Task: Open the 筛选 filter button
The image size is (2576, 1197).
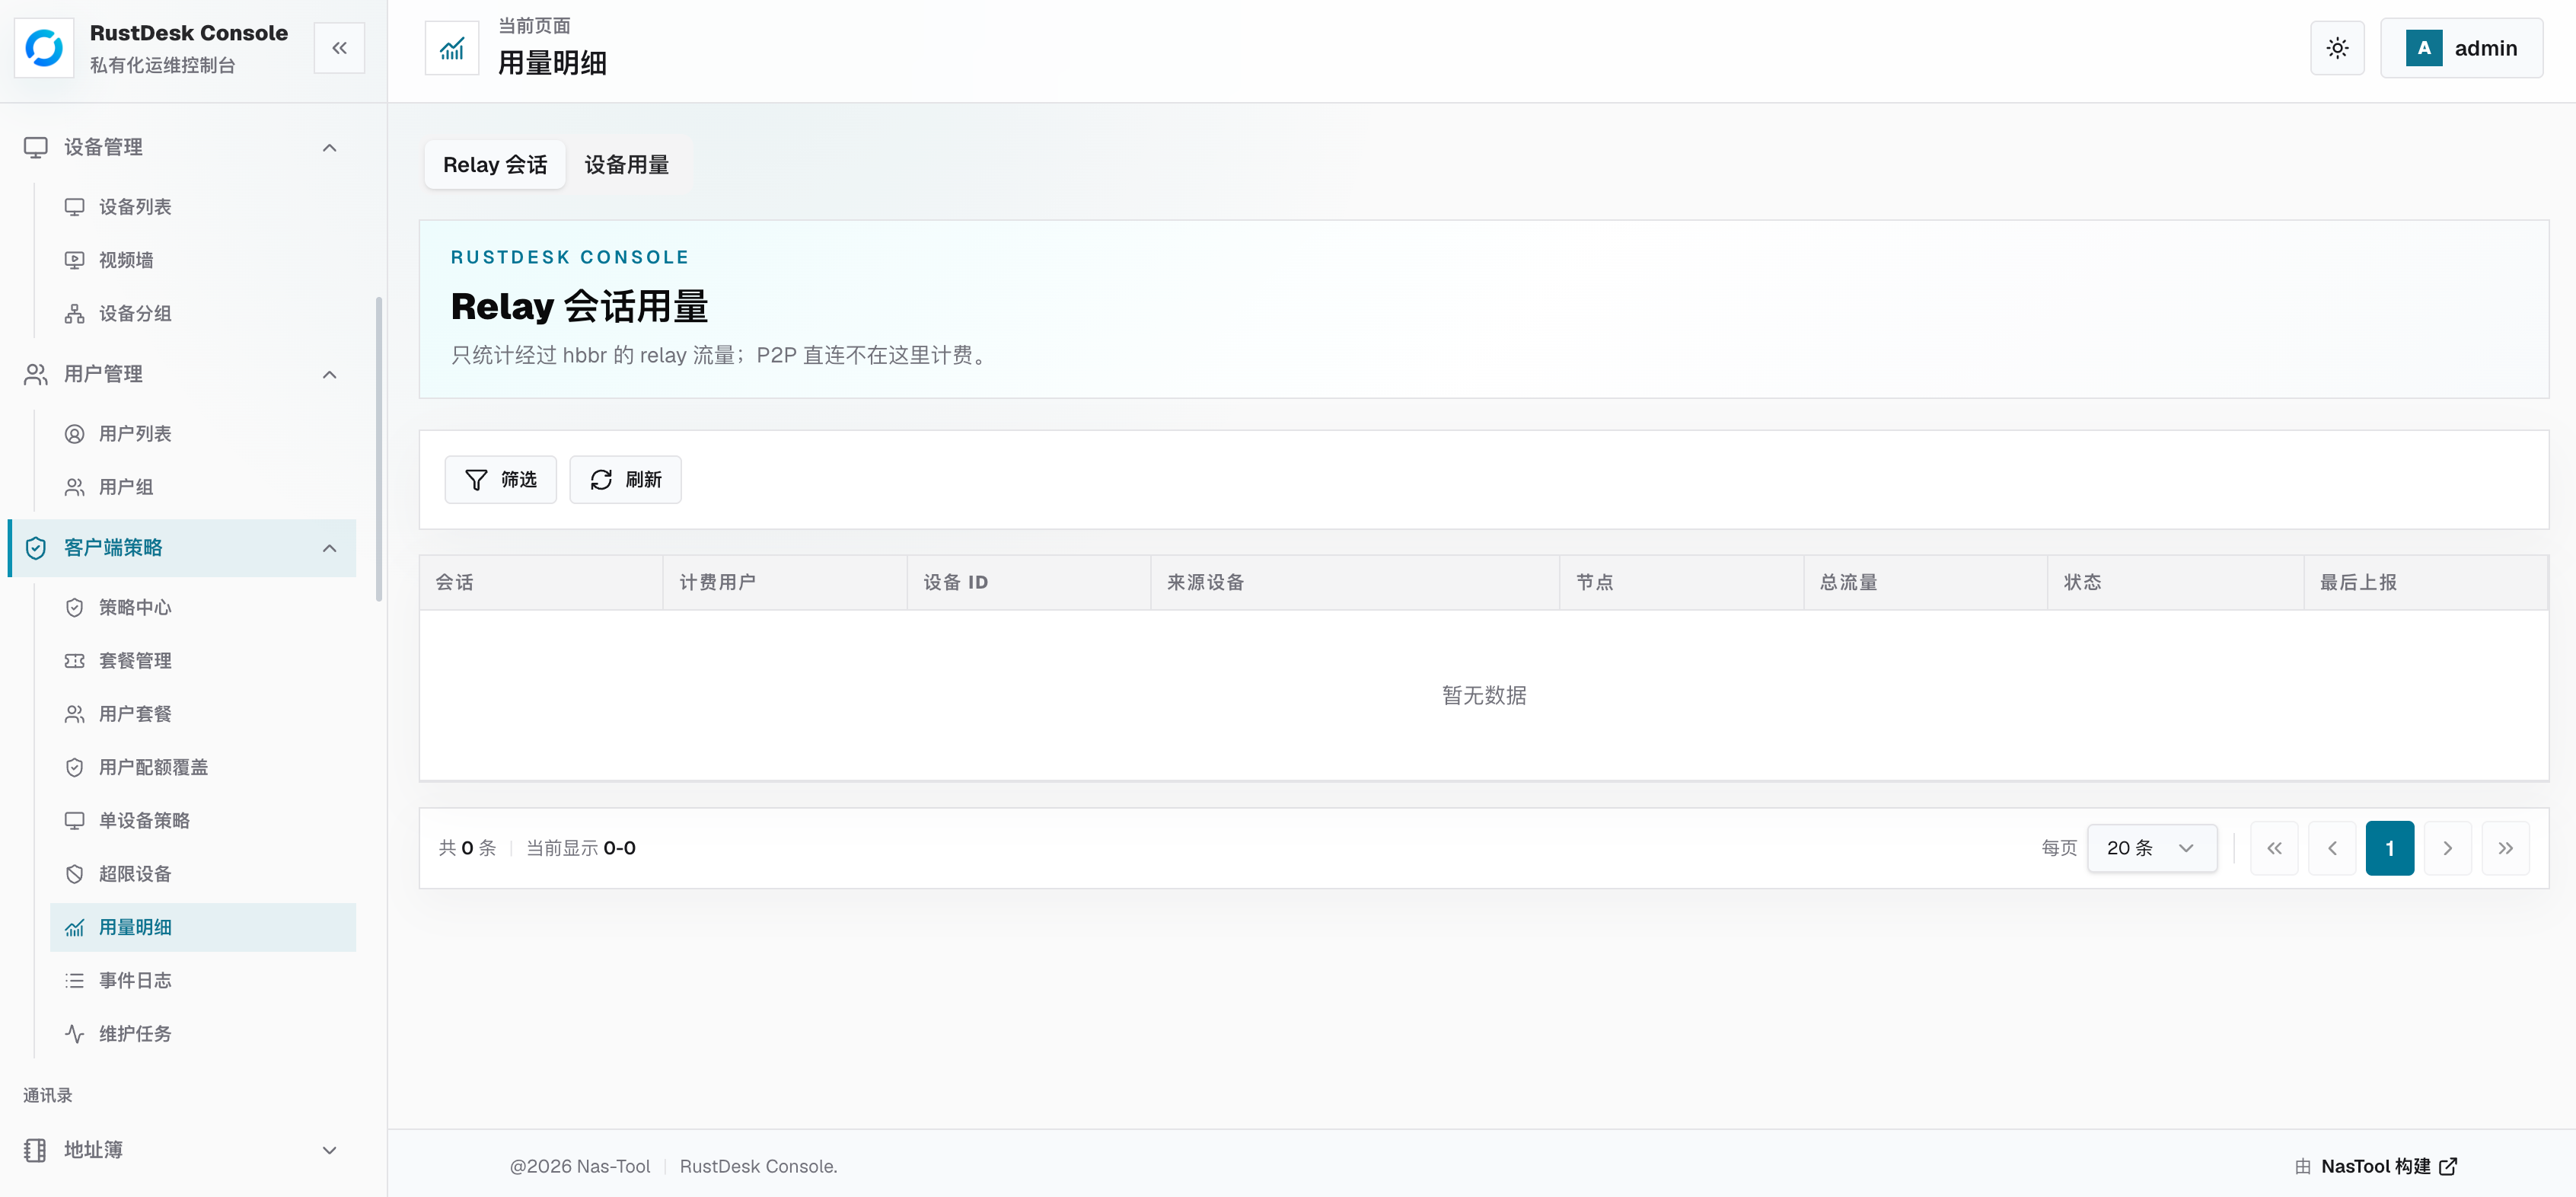Action: [x=500, y=480]
